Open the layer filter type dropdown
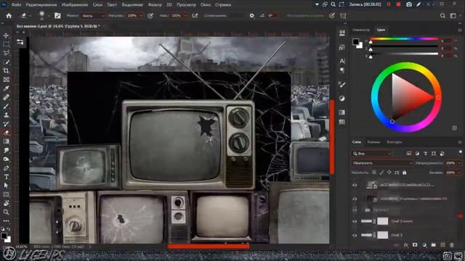 [371, 153]
